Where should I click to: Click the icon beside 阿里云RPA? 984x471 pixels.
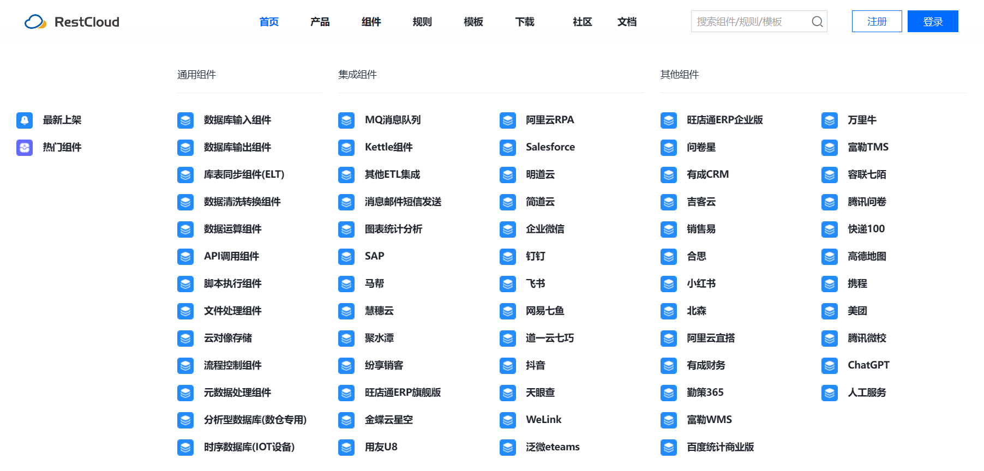[508, 120]
